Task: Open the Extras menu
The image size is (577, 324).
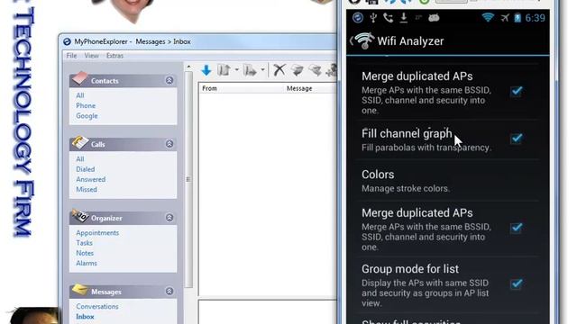Action: [x=114, y=56]
